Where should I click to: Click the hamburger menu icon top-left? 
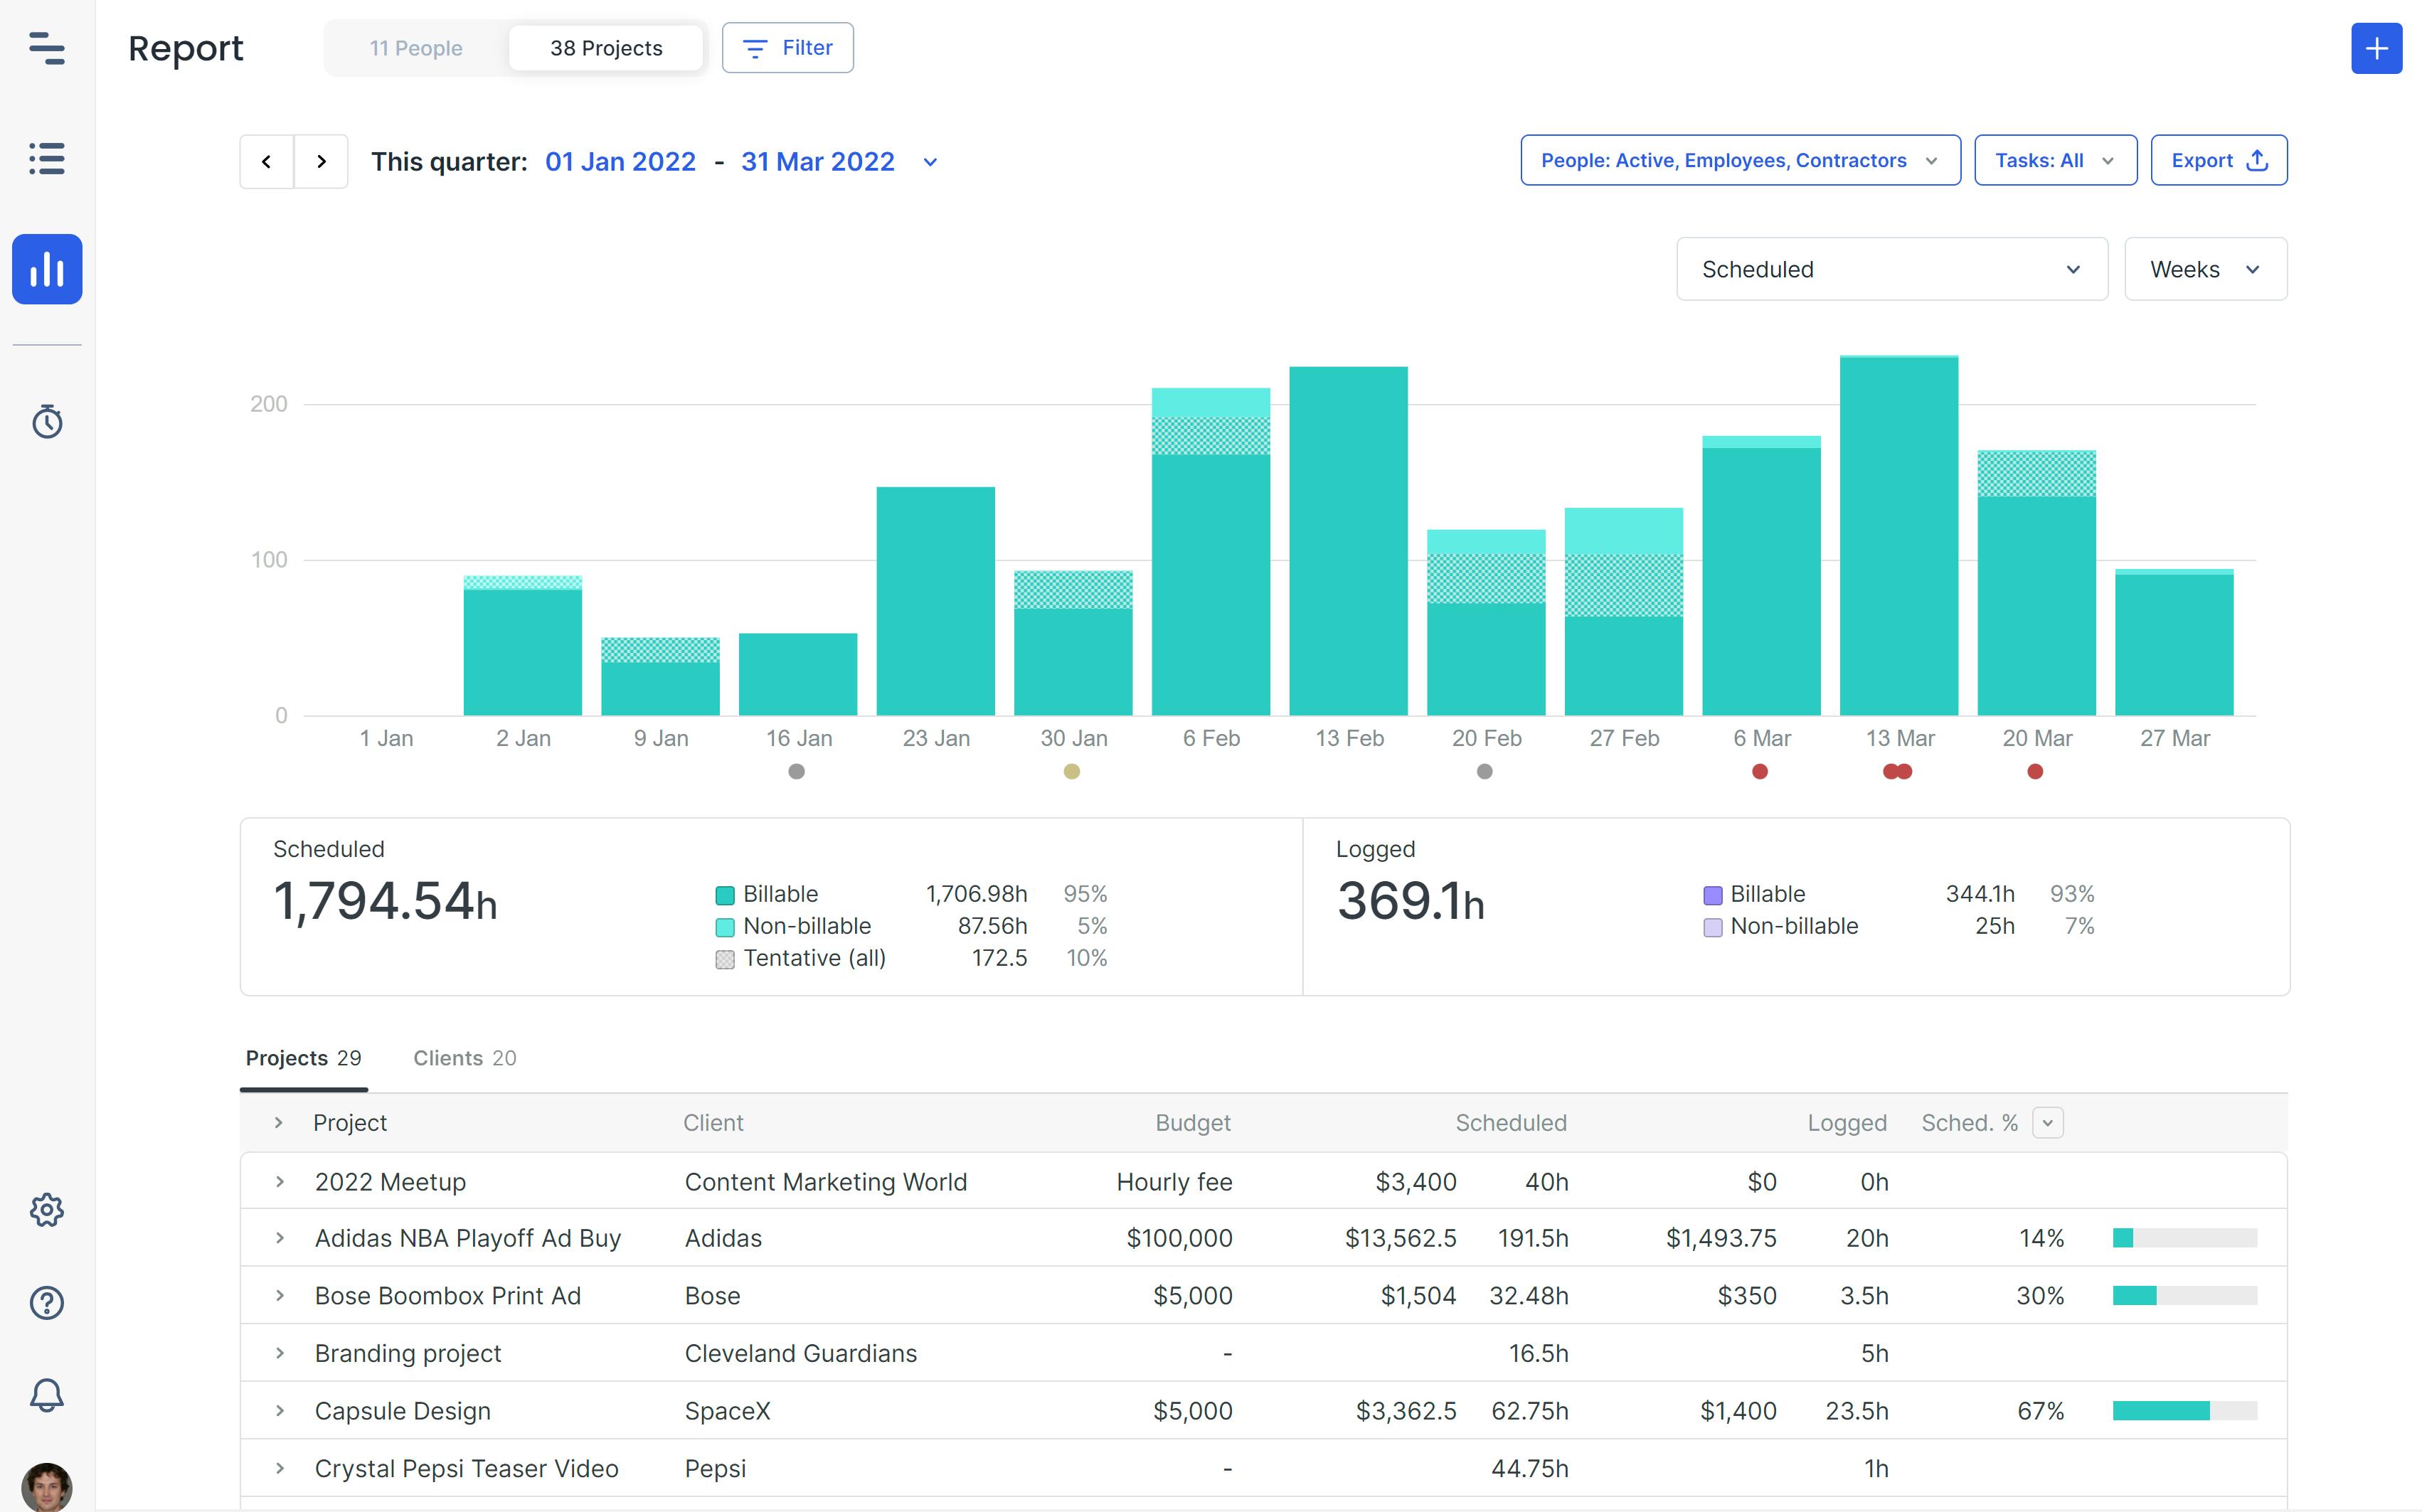[47, 47]
